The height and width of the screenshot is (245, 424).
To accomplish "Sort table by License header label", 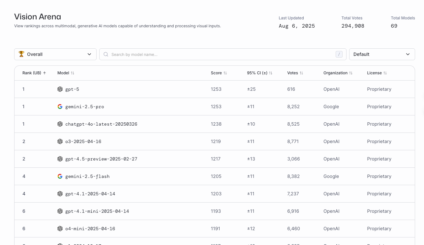I will pos(374,73).
